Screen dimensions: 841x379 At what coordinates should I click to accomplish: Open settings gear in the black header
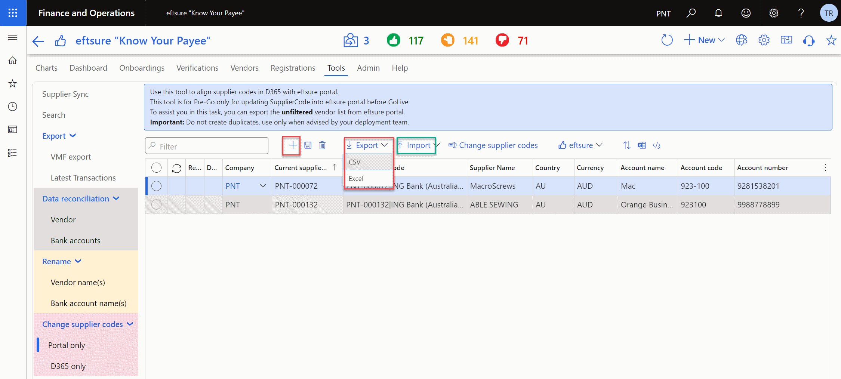[x=774, y=13]
